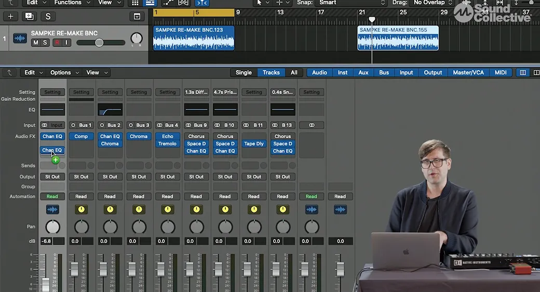Click the Tape Dly plugin slot

click(x=254, y=144)
